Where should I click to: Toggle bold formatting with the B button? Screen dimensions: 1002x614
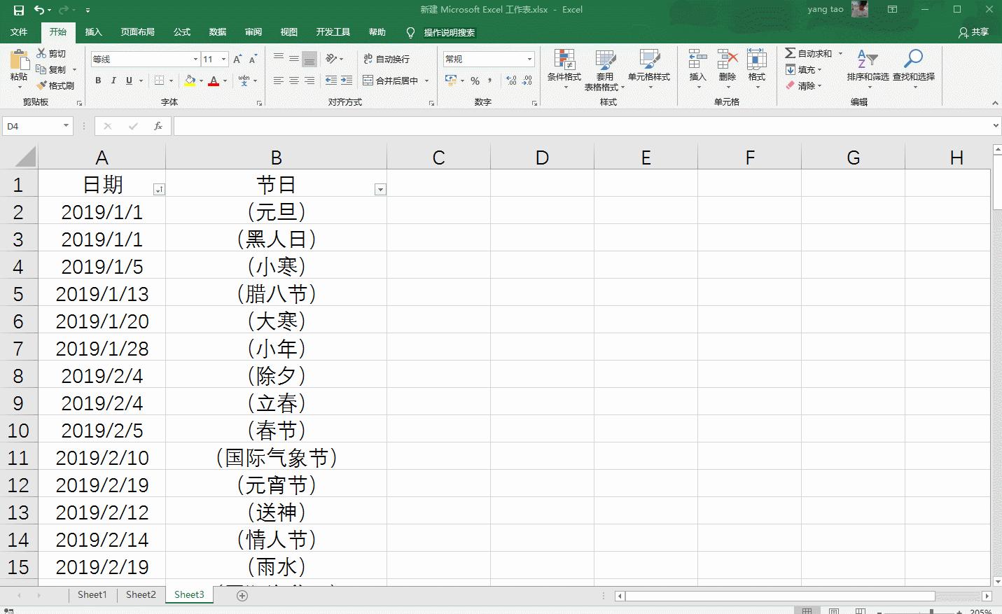click(97, 81)
